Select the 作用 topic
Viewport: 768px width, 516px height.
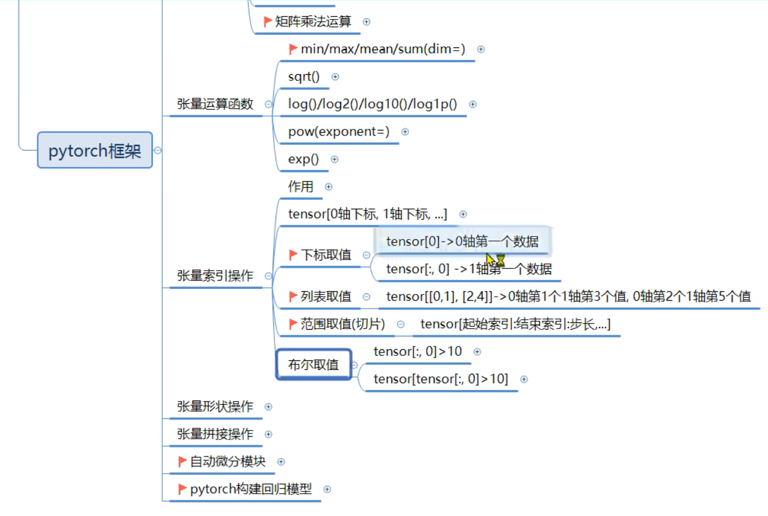coord(301,186)
